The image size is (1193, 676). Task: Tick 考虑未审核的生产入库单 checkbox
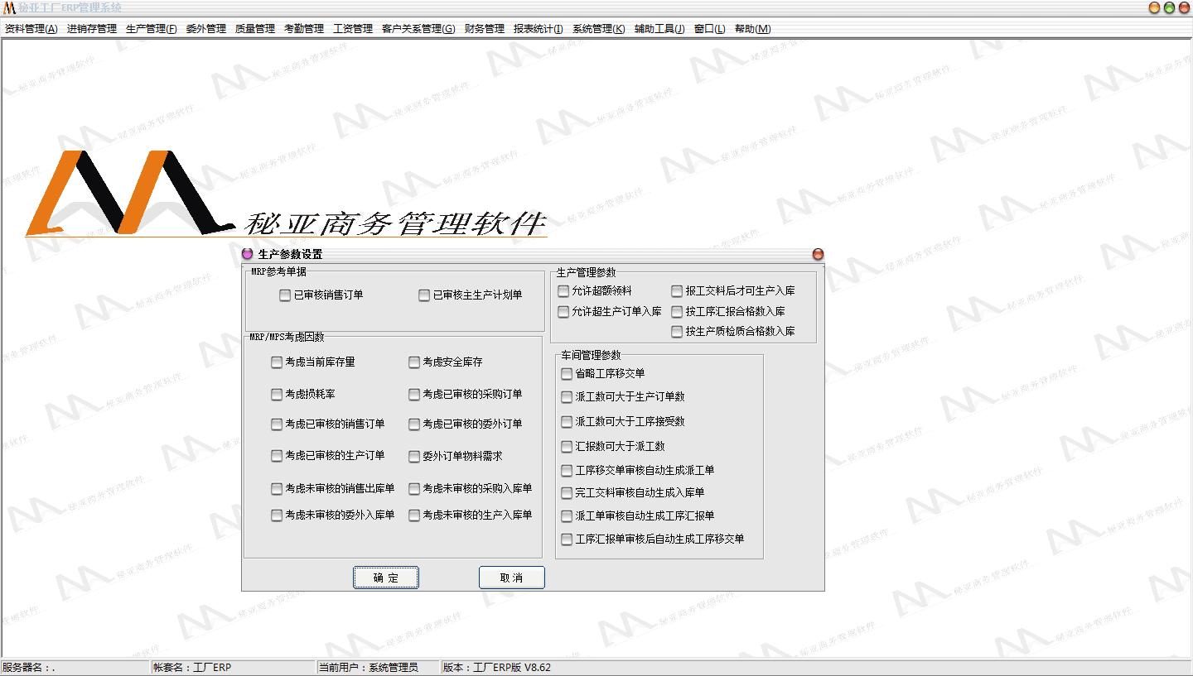tap(414, 515)
